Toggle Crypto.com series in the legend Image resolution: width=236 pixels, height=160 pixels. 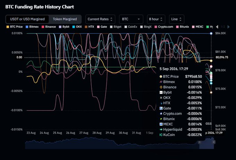click(164, 27)
